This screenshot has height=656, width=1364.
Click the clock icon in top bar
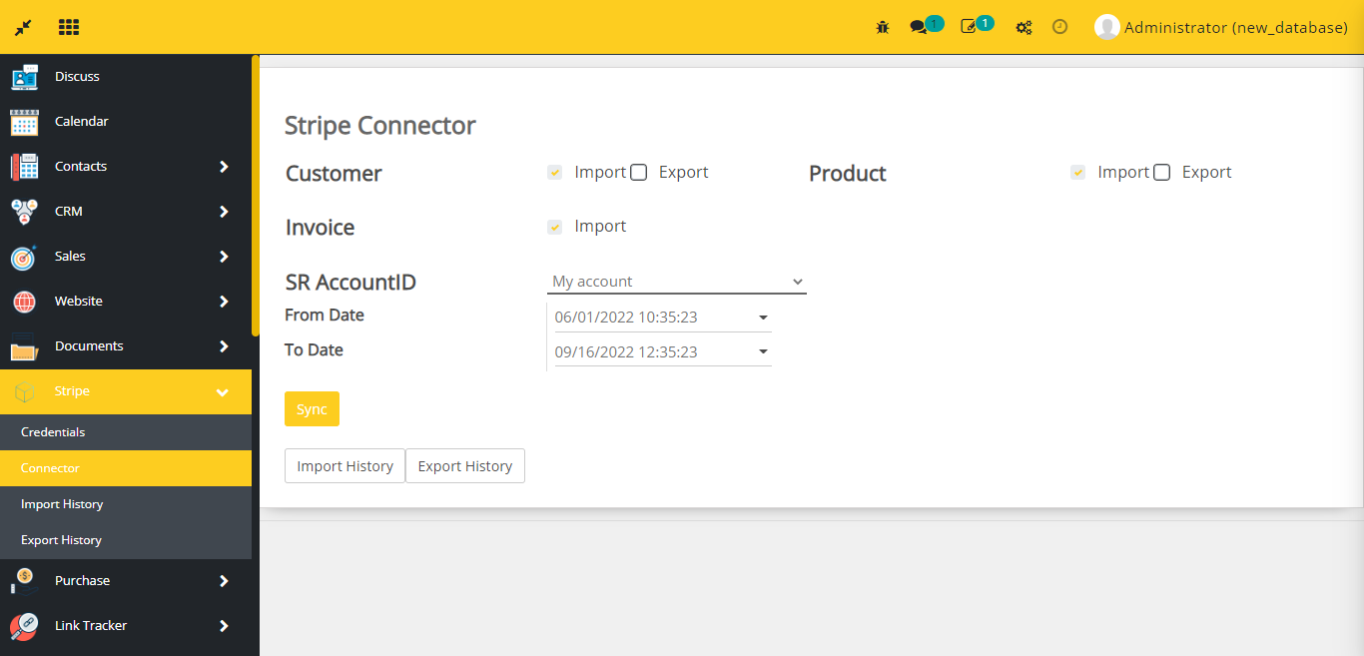coord(1060,27)
